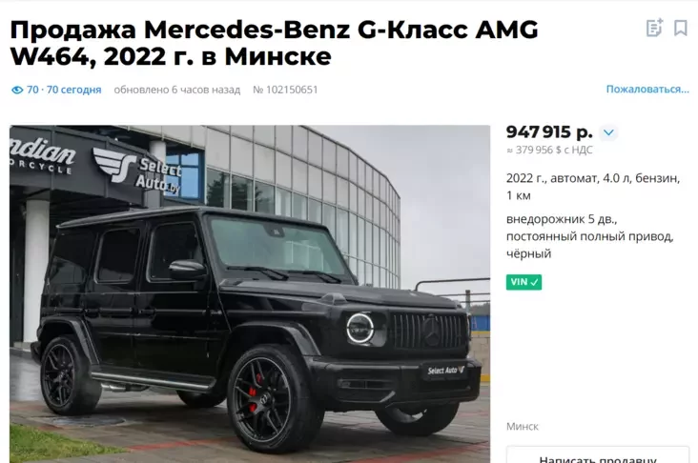The width and height of the screenshot is (698, 463).
Task: Click the listing number № 102150651
Action: tap(285, 90)
